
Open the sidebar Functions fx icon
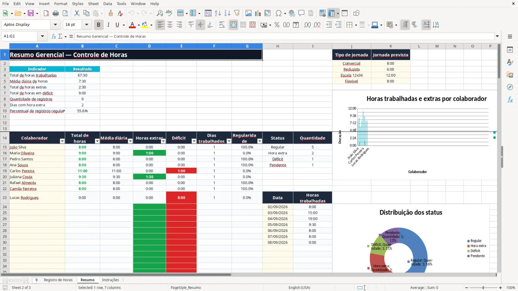pos(510,100)
